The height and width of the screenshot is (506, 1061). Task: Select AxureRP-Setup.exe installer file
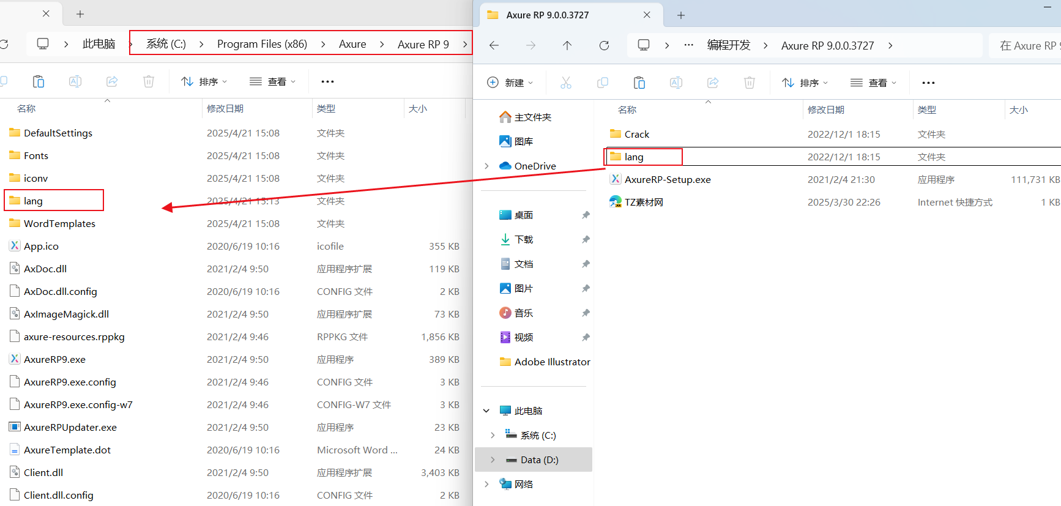coord(668,179)
